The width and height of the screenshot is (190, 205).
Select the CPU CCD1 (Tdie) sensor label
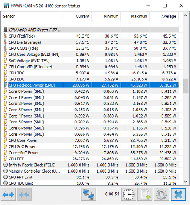point(23,48)
